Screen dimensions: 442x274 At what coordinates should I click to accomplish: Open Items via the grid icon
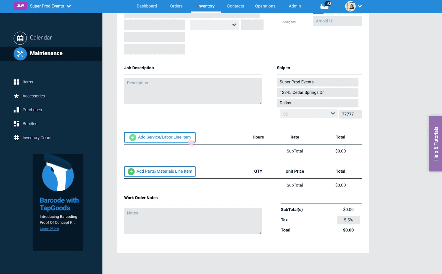coord(16,82)
